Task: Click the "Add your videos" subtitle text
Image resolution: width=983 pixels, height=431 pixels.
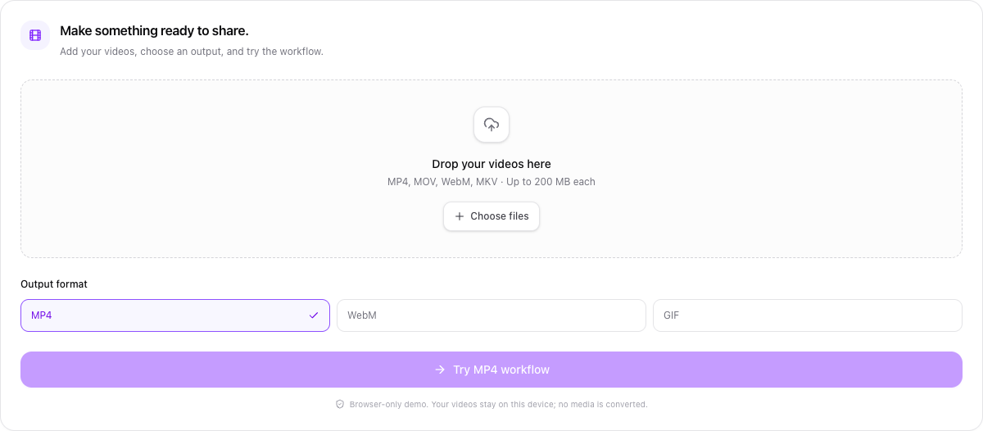Action: coord(192,52)
